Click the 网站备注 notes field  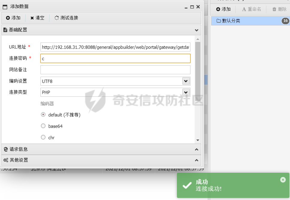(x=115, y=70)
